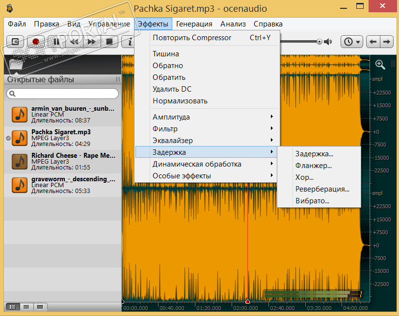Open the Правка menu

[x=47, y=24]
